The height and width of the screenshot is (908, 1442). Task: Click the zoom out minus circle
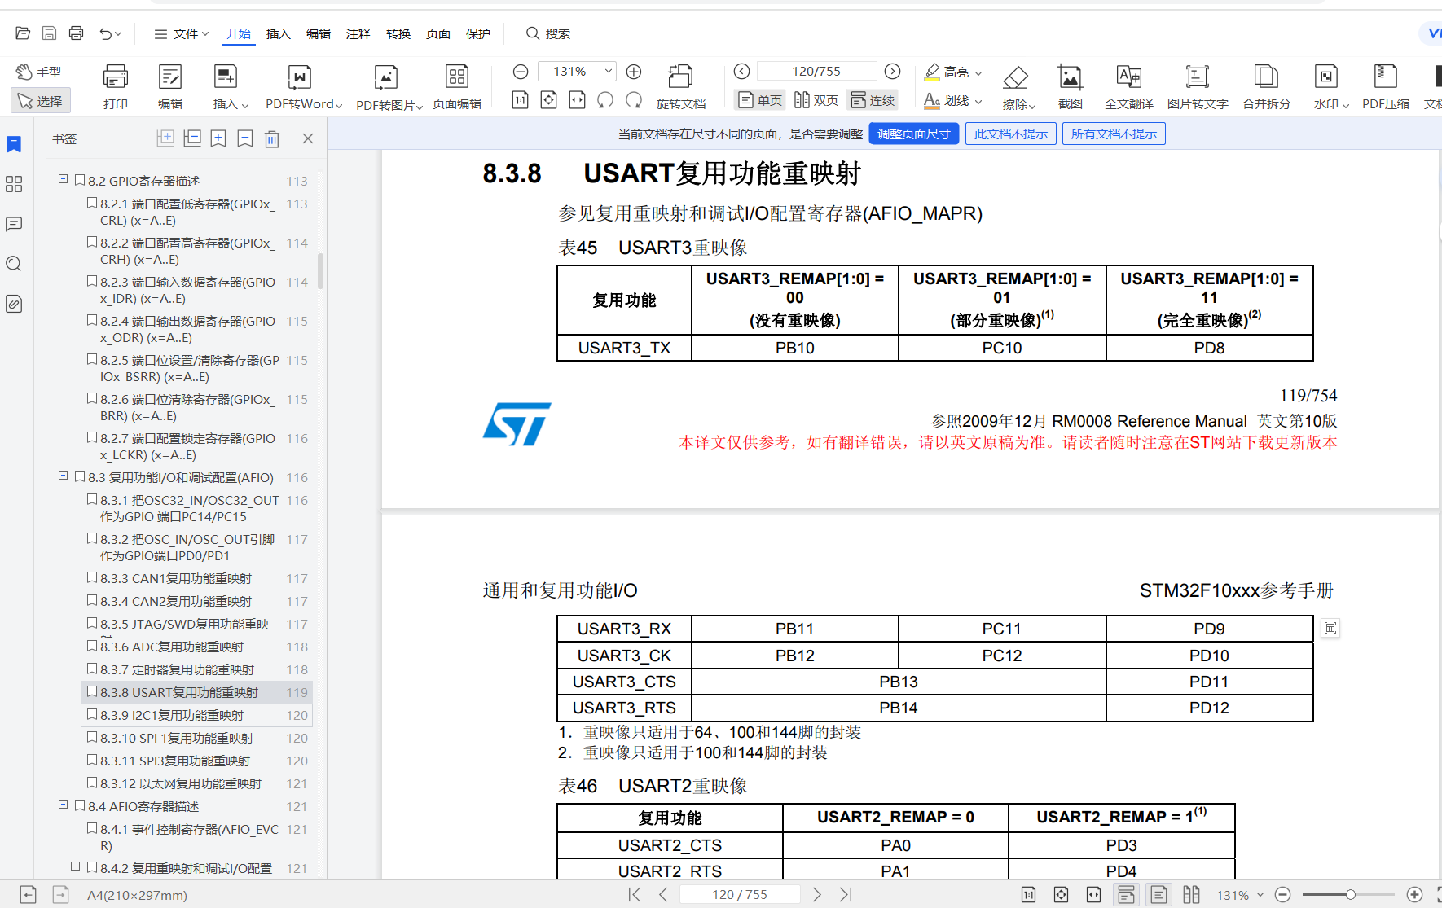coord(521,72)
